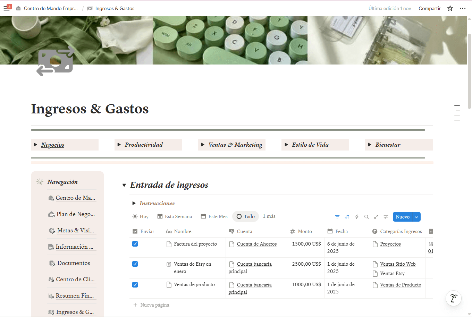Uncheck Enviar for Factura del proyecto
Image resolution: width=472 pixels, height=317 pixels.
click(x=135, y=244)
